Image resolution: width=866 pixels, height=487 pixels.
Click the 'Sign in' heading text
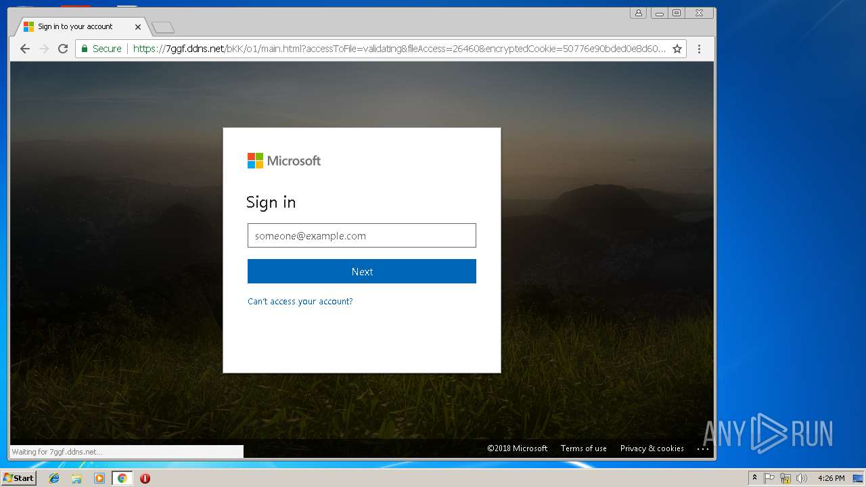pyautogui.click(x=271, y=202)
